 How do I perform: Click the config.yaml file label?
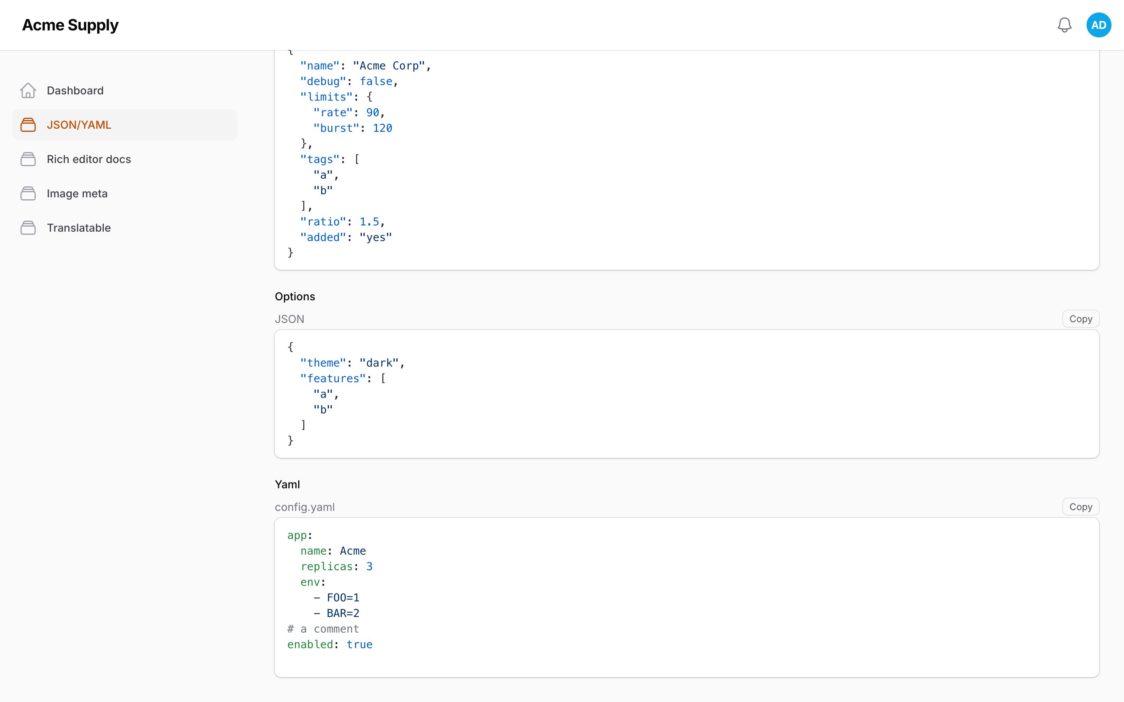[305, 507]
